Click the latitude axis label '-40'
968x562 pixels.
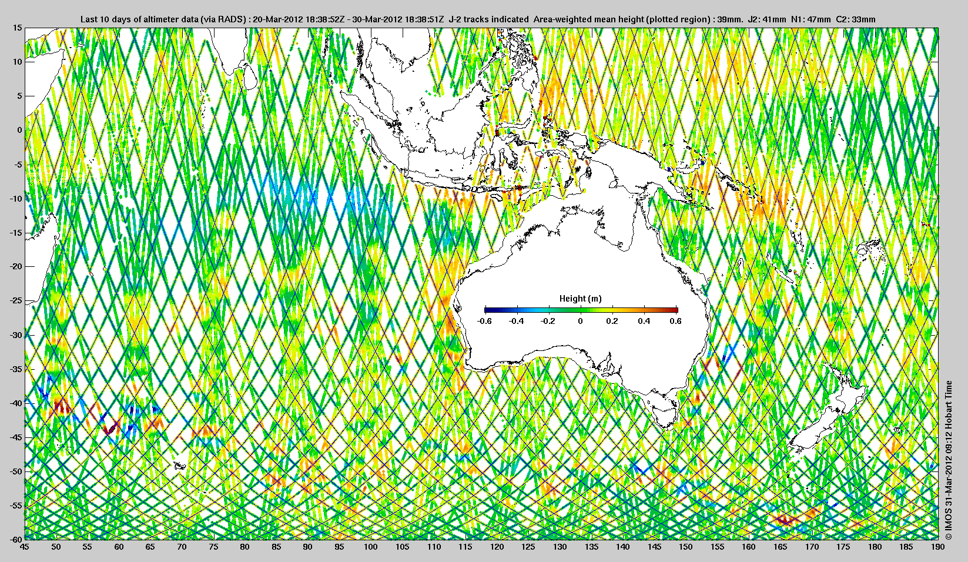tap(15, 403)
